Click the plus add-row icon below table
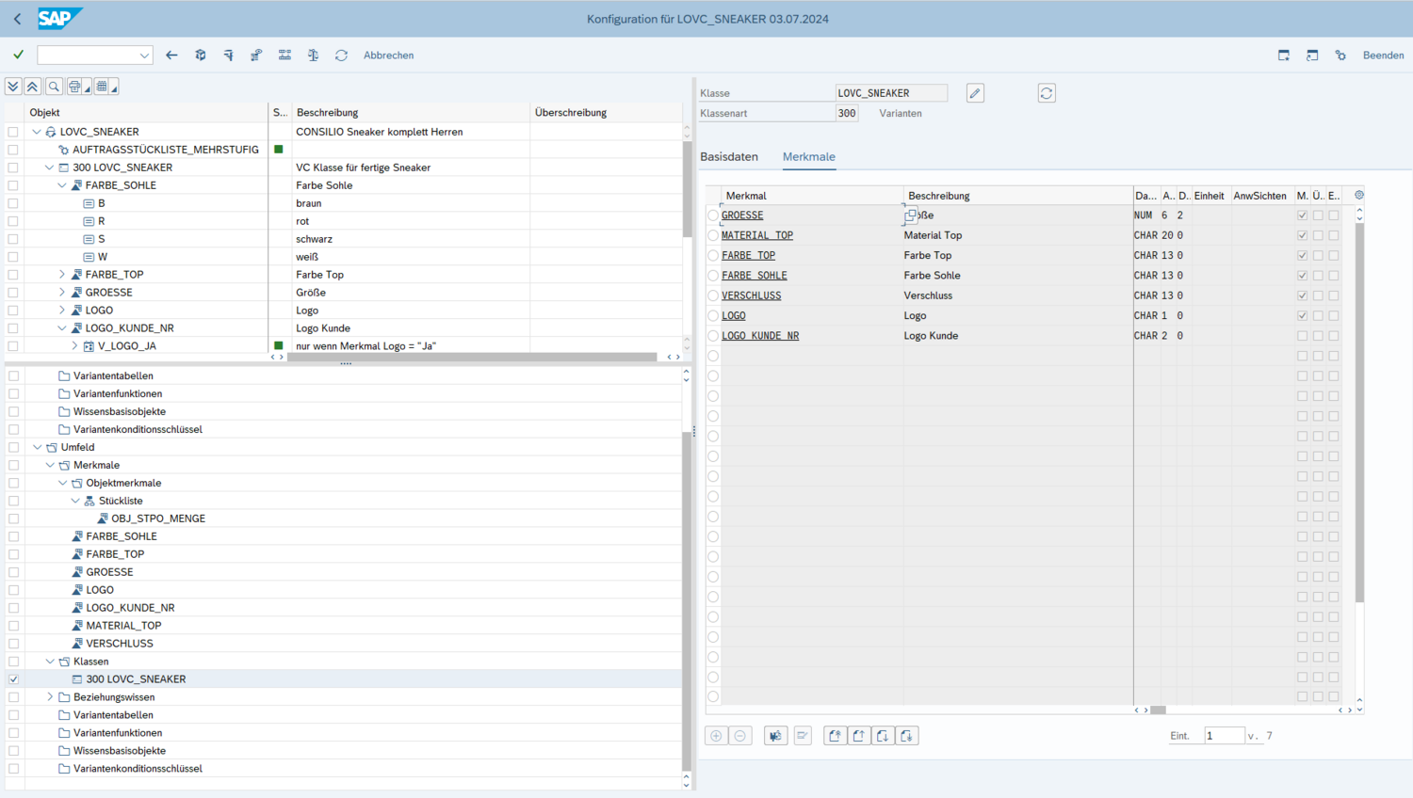 (716, 736)
